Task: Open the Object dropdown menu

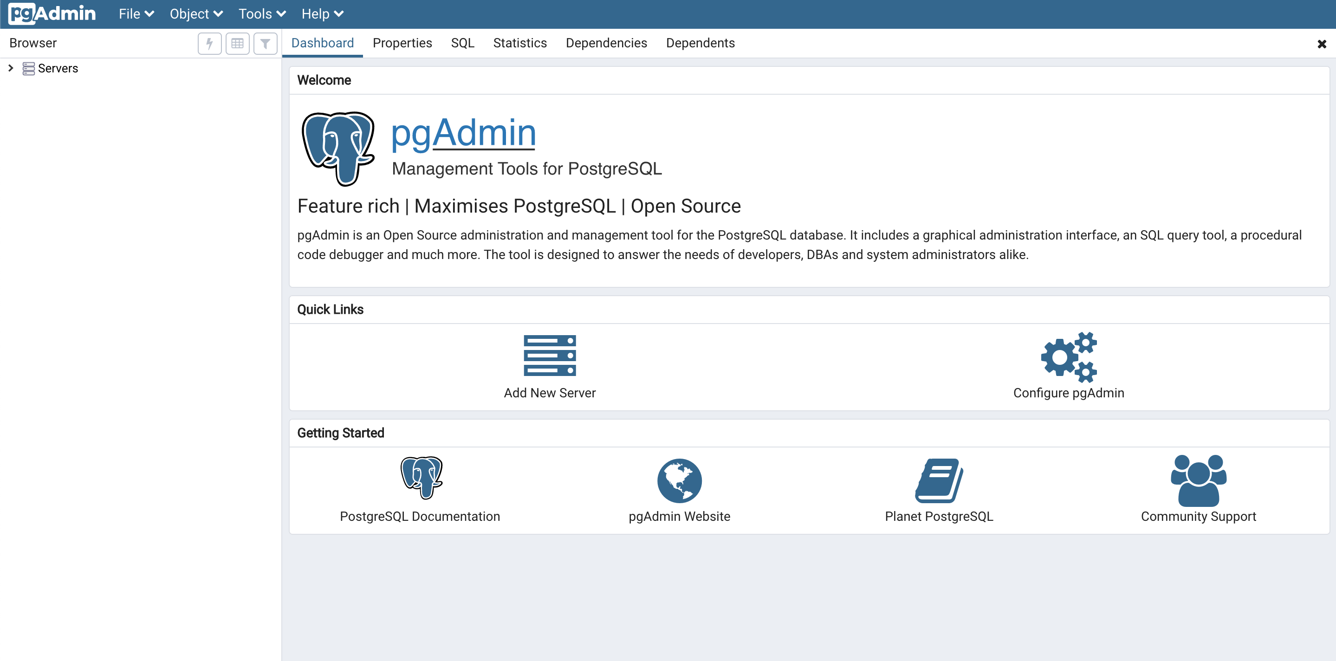Action: click(x=196, y=14)
